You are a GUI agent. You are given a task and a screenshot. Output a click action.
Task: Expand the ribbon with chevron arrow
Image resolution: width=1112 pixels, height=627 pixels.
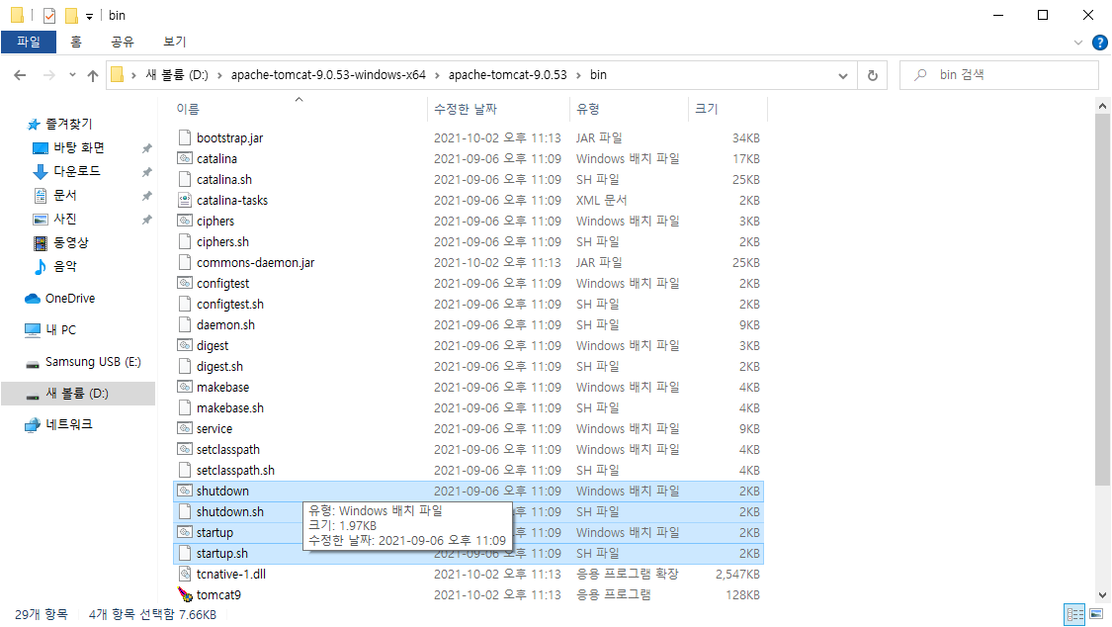point(1078,43)
